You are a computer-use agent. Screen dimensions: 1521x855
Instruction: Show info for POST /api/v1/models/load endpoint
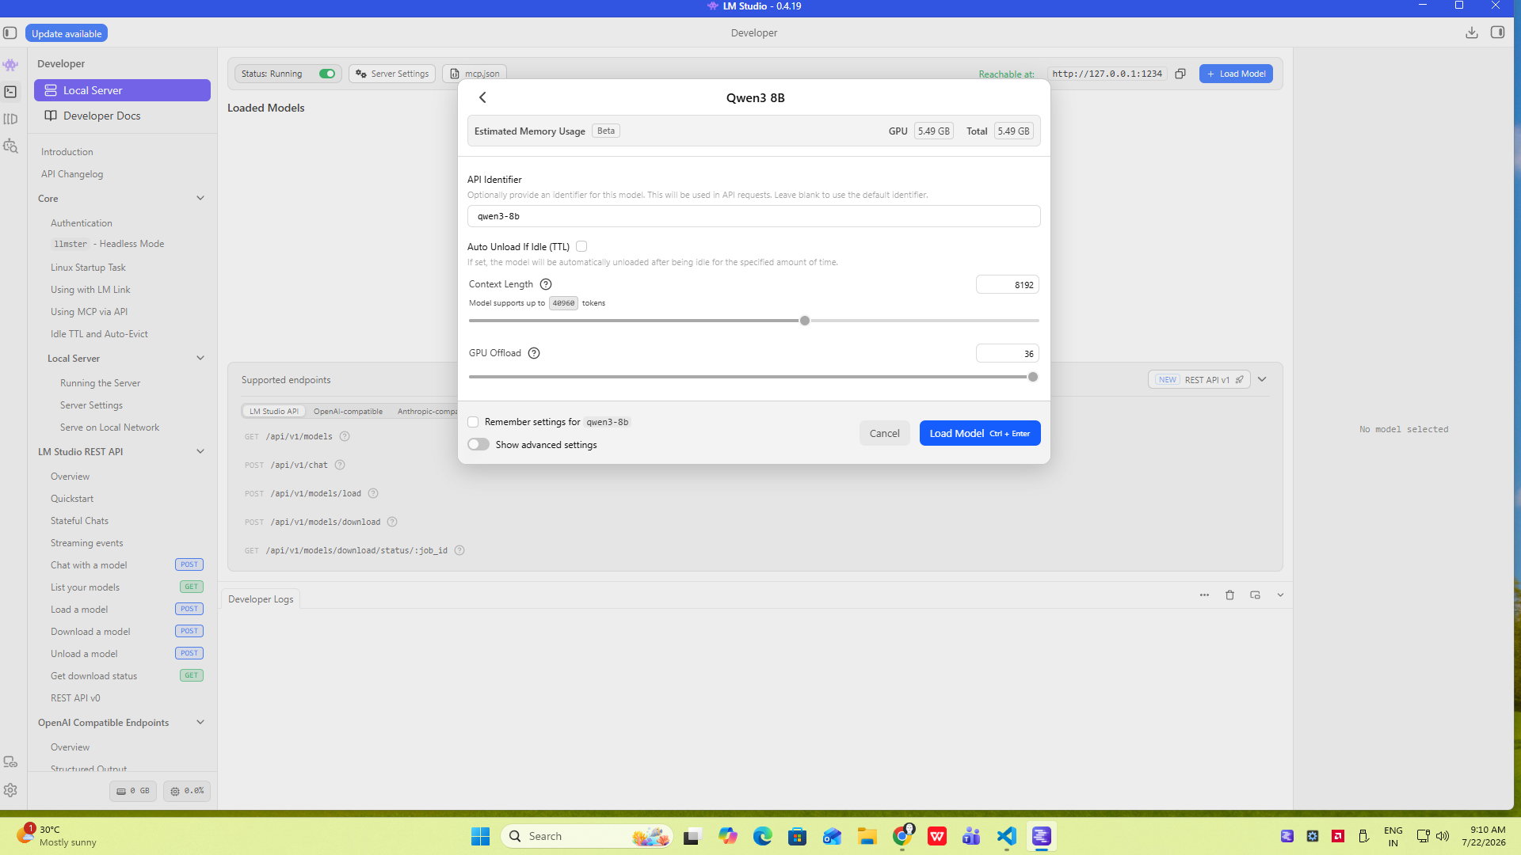(x=373, y=493)
